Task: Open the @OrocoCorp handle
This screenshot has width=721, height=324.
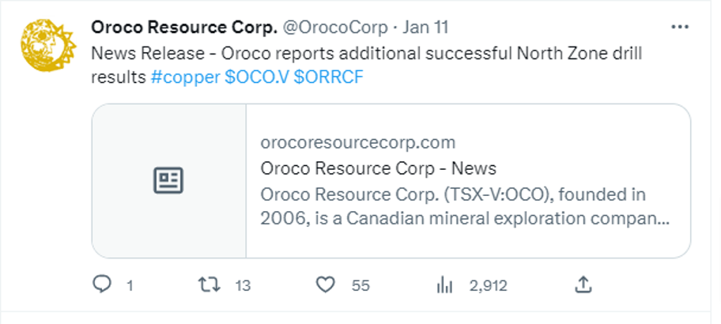Action: pos(335,28)
